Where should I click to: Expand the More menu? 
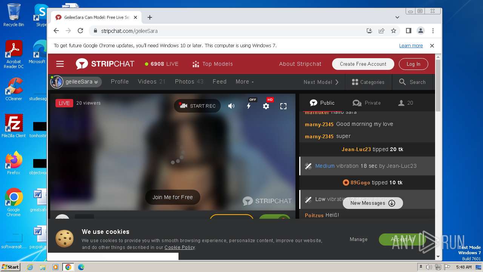245,82
